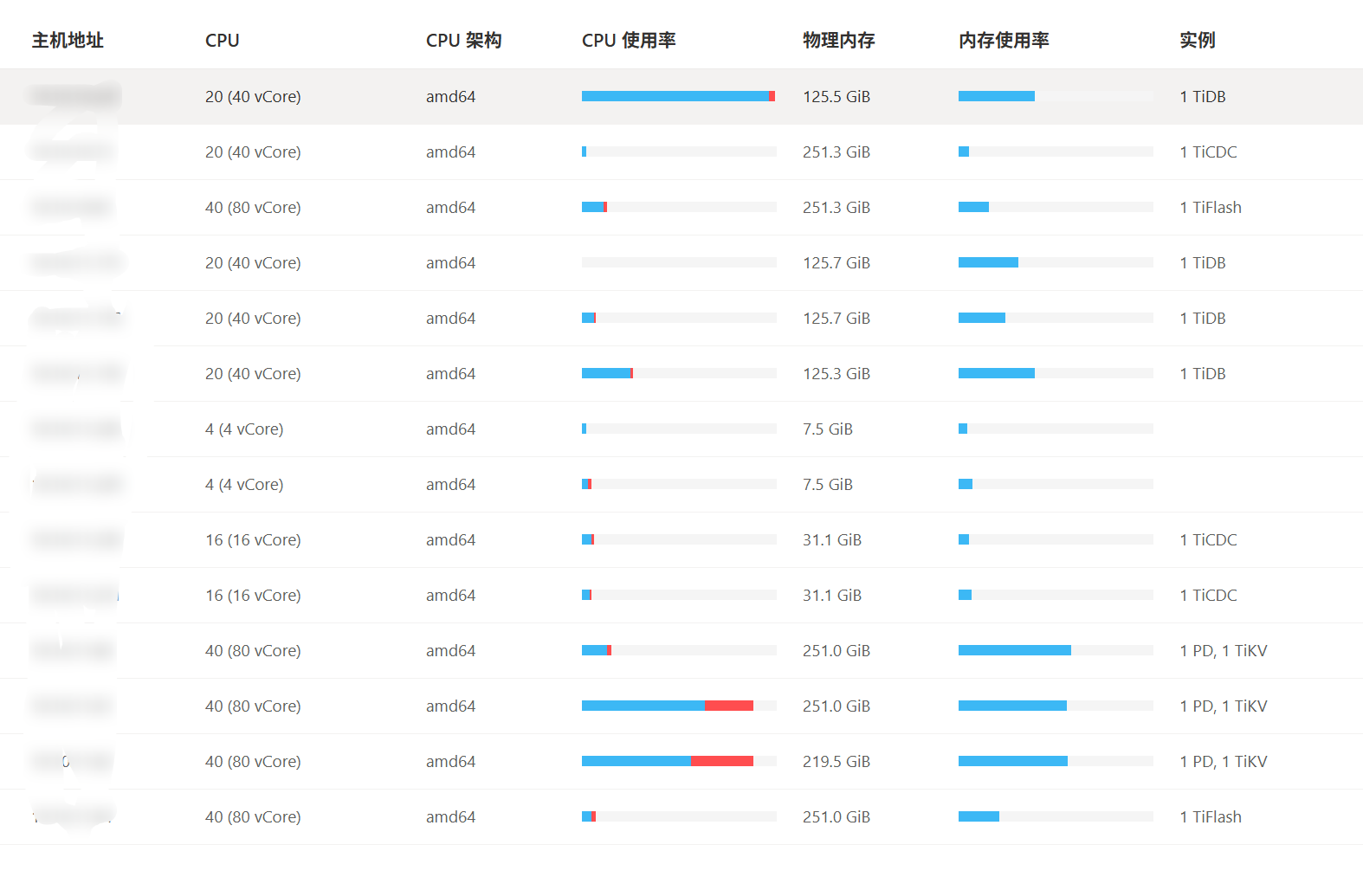Select 1 TiCDC in the 251.3 GiB row

coord(1208,152)
